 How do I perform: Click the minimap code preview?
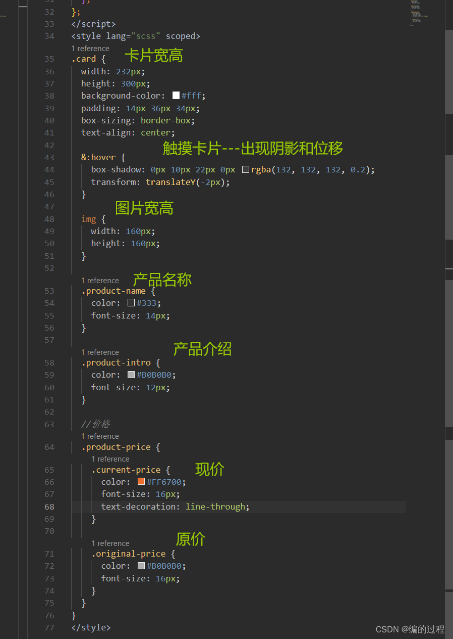tap(418, 13)
